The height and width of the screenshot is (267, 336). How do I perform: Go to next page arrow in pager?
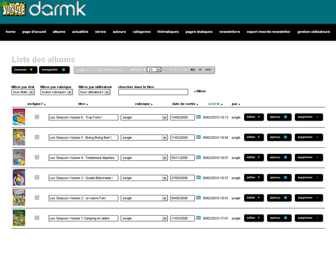[x=200, y=70]
